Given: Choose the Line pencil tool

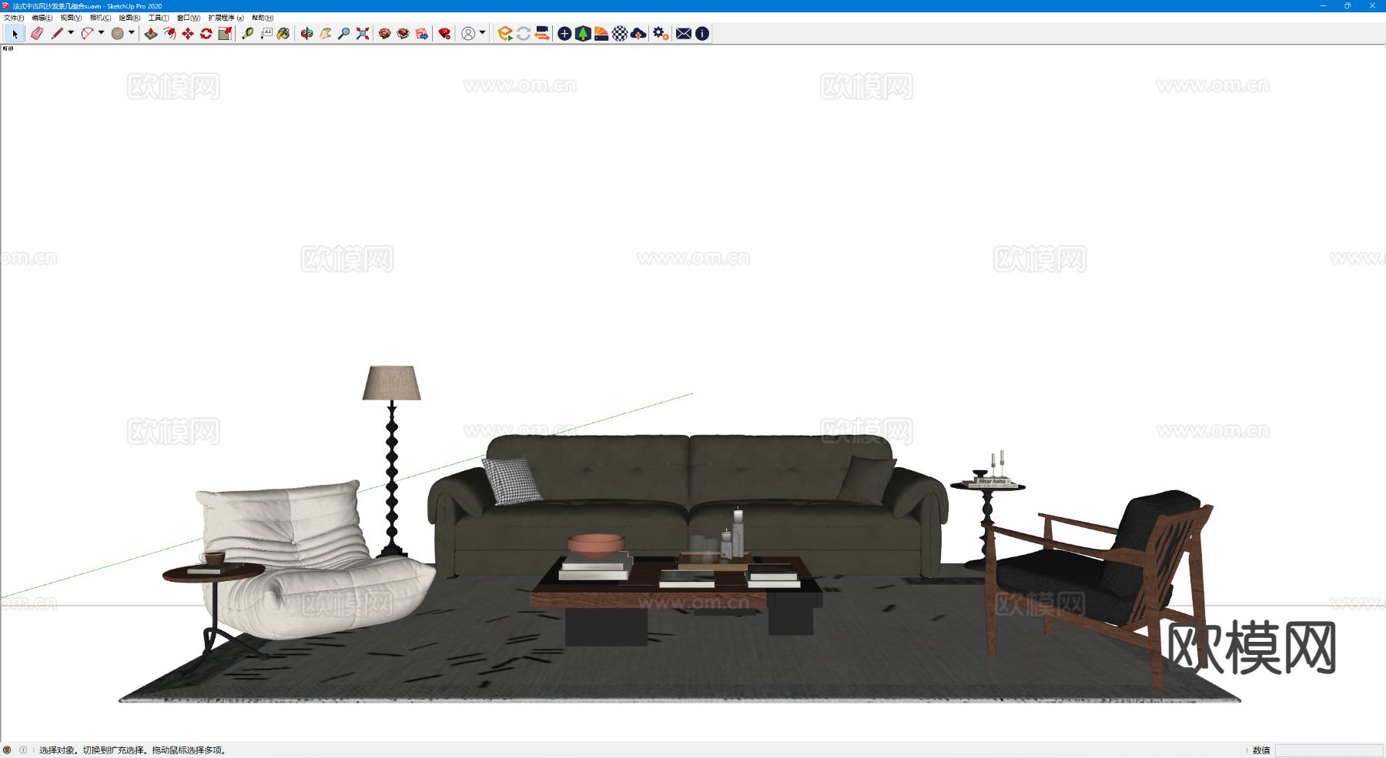Looking at the screenshot, I should pyautogui.click(x=57, y=33).
